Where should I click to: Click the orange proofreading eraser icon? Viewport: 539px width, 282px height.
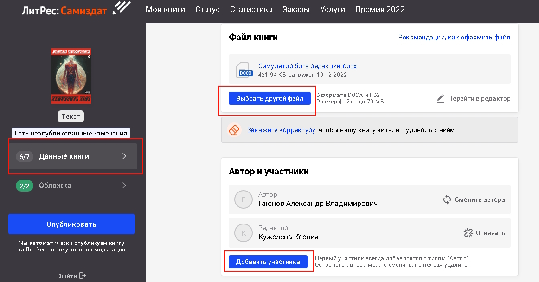(234, 130)
